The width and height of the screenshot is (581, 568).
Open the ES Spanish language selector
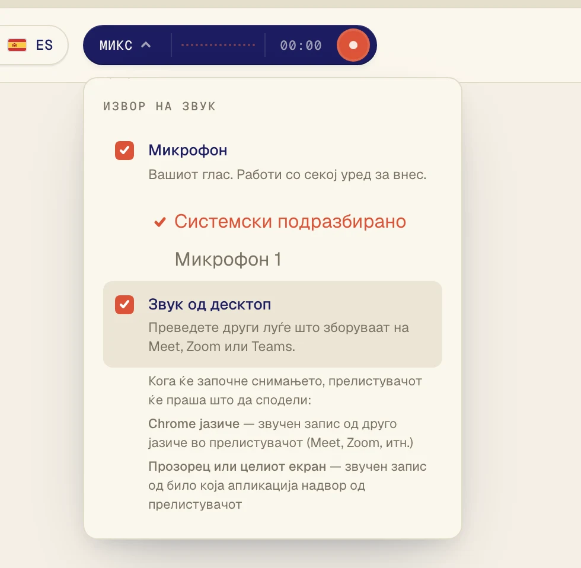[x=31, y=45]
